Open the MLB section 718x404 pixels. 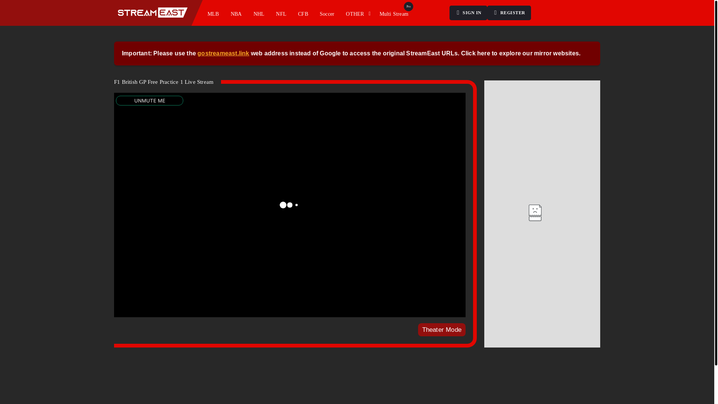tap(213, 14)
